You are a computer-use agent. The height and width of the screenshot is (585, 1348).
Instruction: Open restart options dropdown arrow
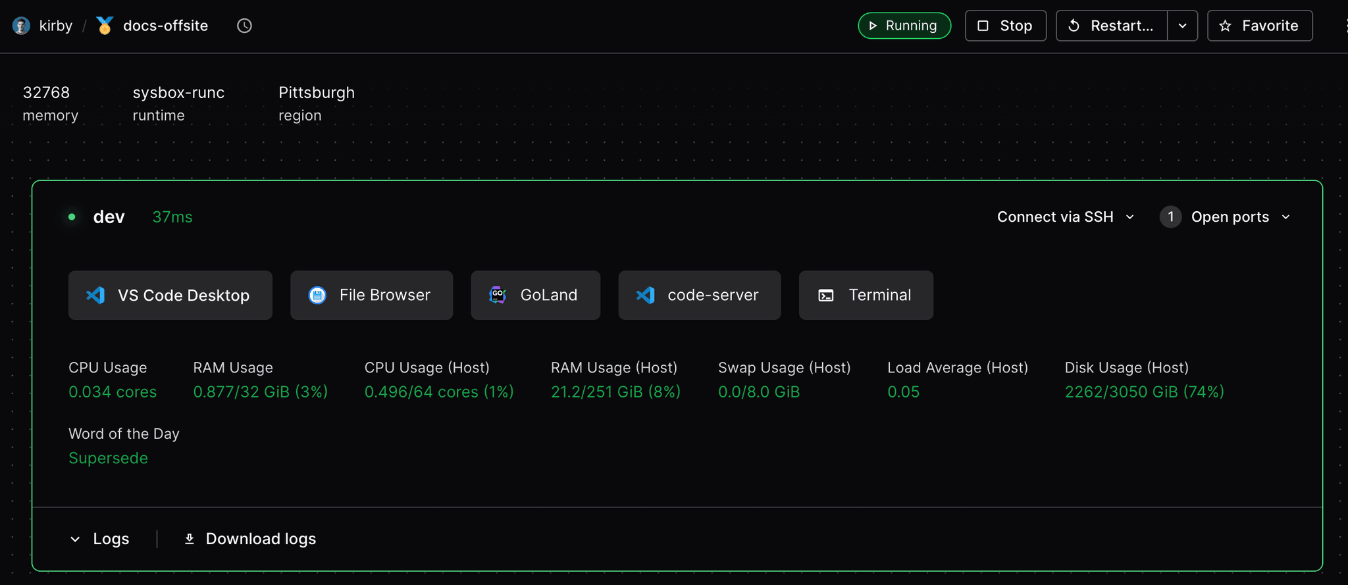click(x=1183, y=26)
